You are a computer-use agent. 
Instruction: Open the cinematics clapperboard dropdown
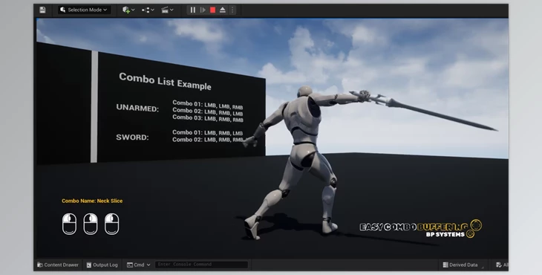[167, 10]
